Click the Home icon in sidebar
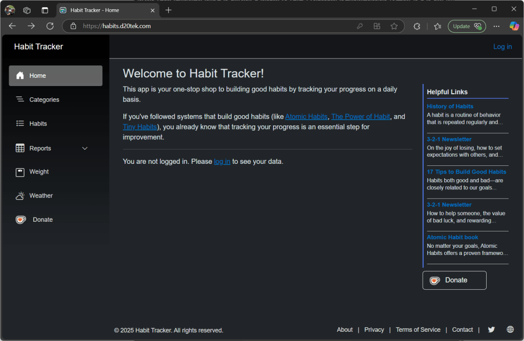The image size is (524, 341). tap(20, 76)
